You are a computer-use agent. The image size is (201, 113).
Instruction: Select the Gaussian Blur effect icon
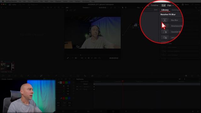(165, 32)
